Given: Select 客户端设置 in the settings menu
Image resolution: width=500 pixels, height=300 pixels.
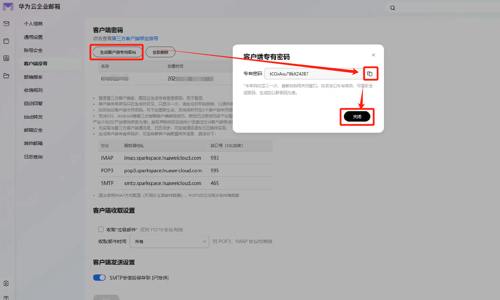Looking at the screenshot, I should 36,64.
